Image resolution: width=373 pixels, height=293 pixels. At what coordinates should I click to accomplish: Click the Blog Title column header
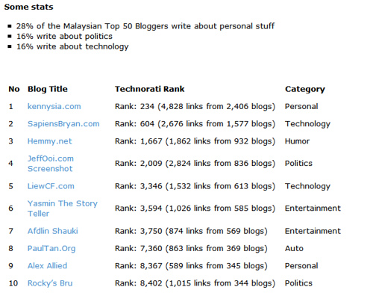click(48, 89)
